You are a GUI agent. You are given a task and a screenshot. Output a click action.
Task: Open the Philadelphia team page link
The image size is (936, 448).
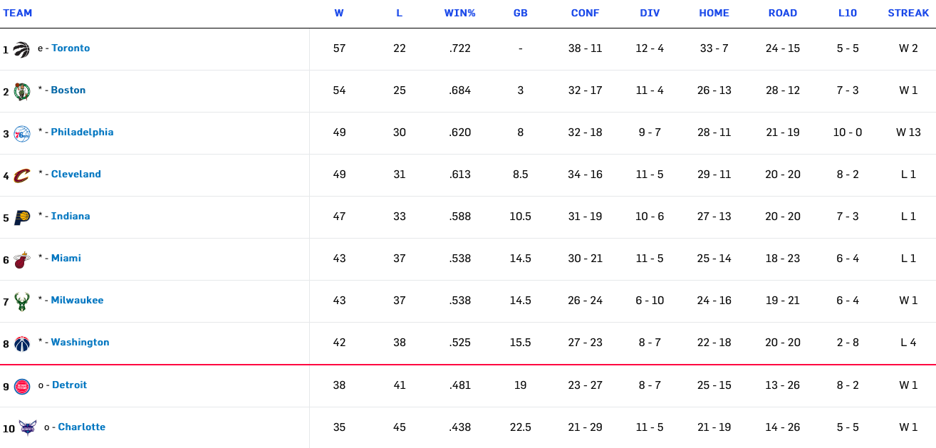pyautogui.click(x=82, y=132)
